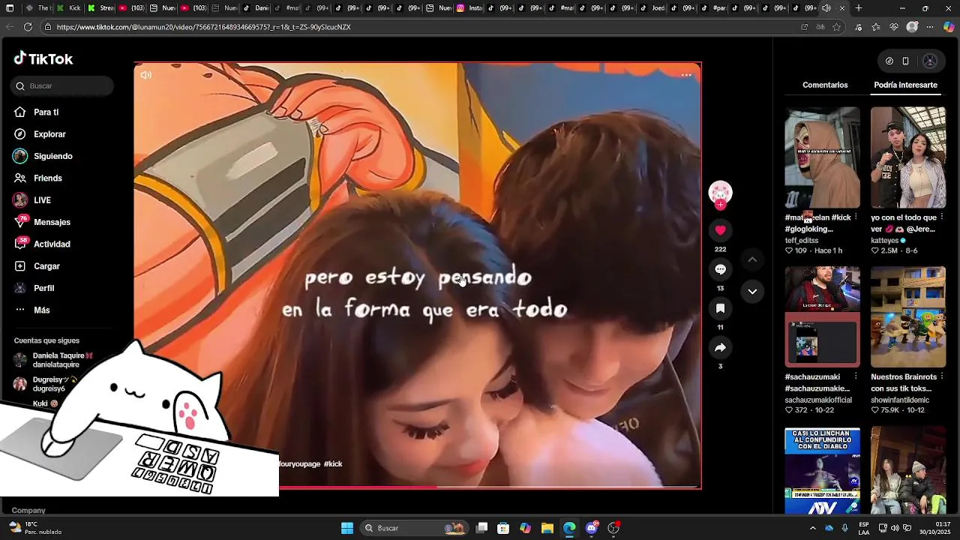Open the Casi lo linchan video thumbnail
This screenshot has height=540, width=960.
pos(822,470)
